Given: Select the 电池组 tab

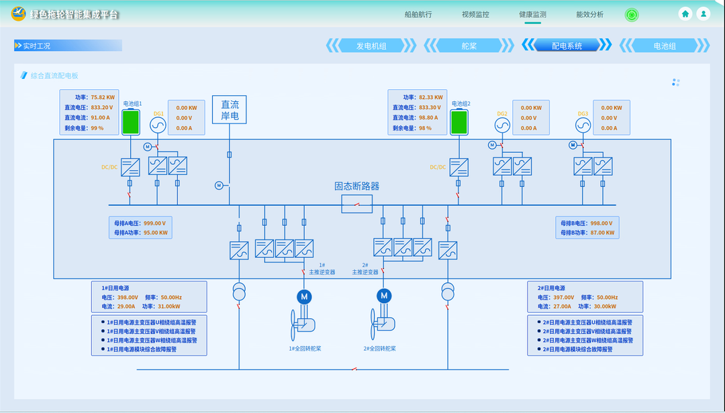Looking at the screenshot, I should tap(665, 46).
